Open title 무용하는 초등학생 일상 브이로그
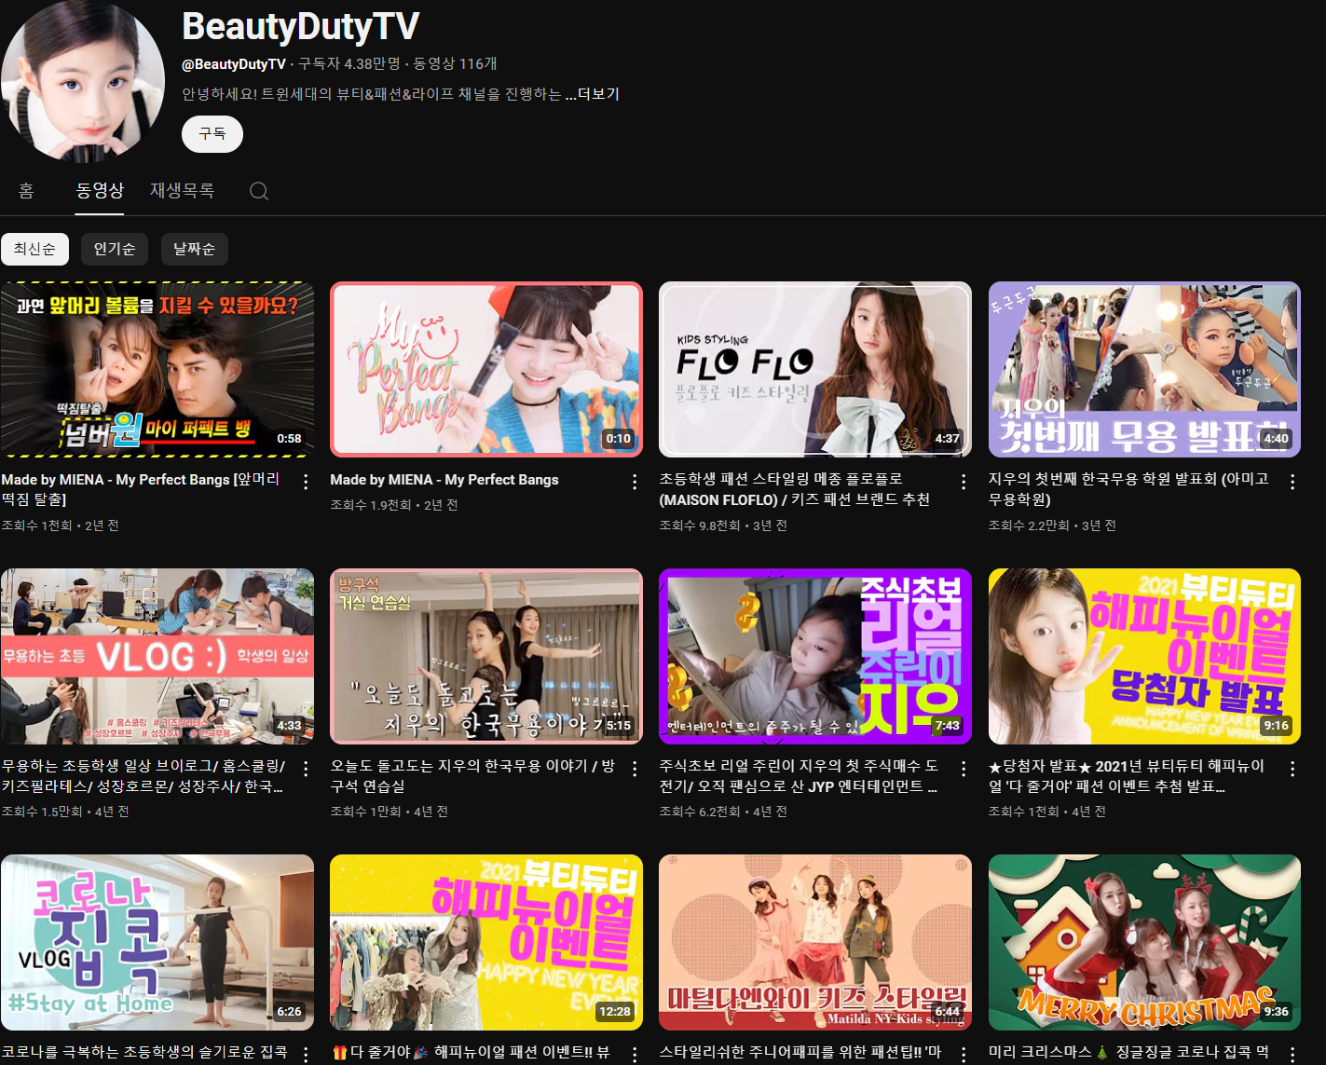Viewport: 1326px width, 1065px height. 144,776
